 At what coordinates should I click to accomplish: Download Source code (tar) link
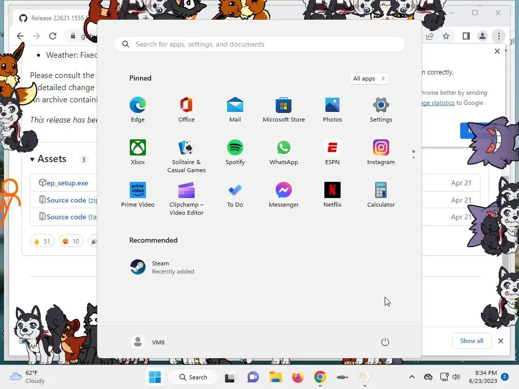click(x=71, y=217)
